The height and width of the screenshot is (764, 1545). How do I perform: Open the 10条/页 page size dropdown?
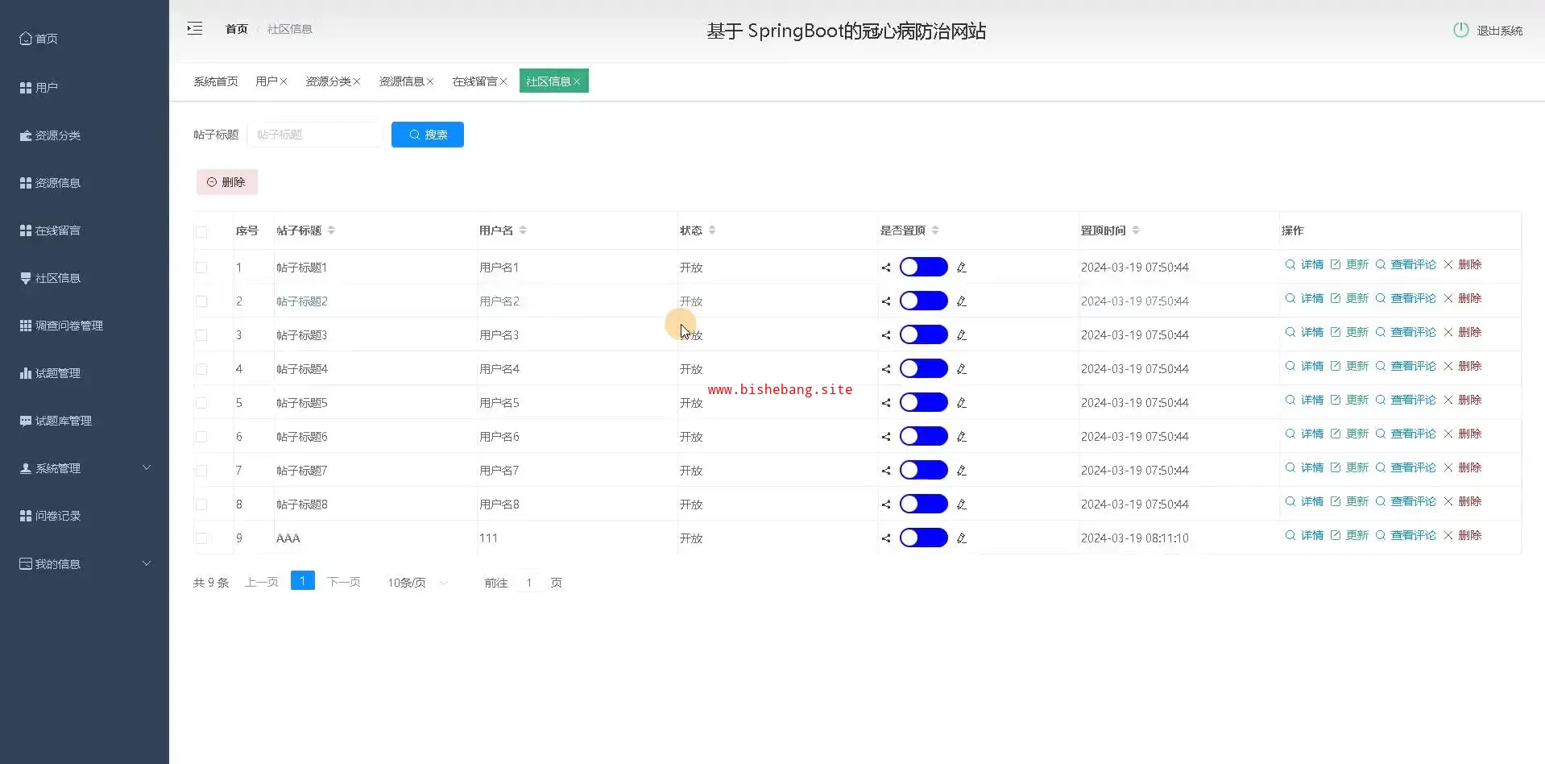pyautogui.click(x=416, y=583)
